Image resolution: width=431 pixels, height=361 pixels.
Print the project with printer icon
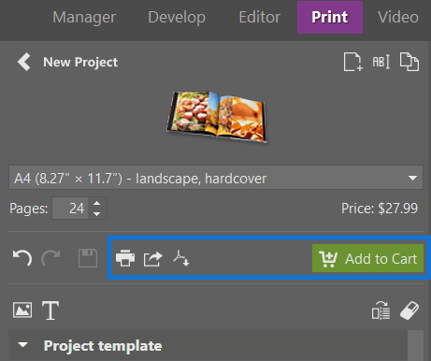coord(125,258)
